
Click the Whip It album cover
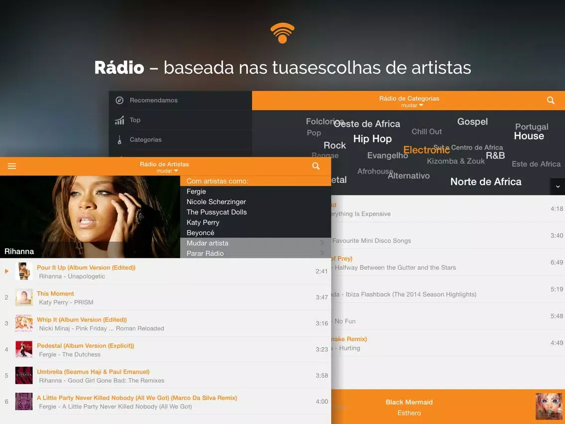click(x=24, y=323)
